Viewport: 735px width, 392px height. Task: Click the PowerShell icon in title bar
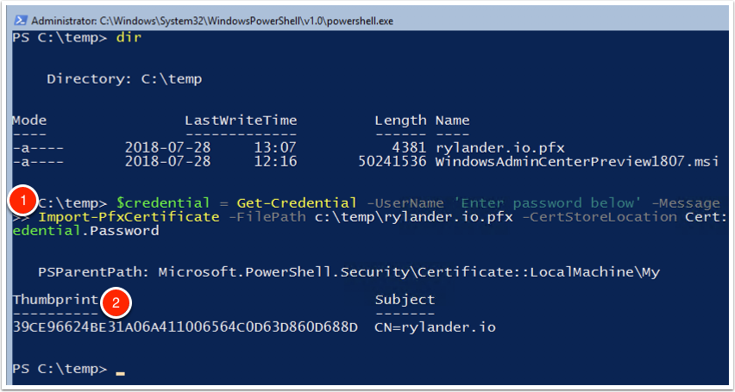[20, 21]
